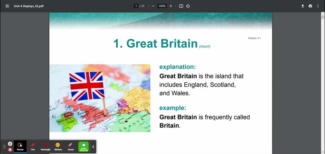Download the PDF file

(x=303, y=6)
